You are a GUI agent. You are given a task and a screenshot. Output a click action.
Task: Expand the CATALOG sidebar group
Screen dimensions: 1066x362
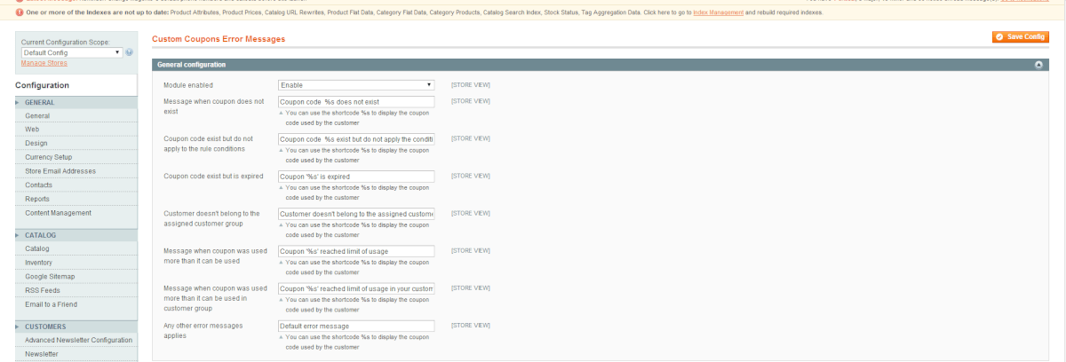[x=76, y=235]
